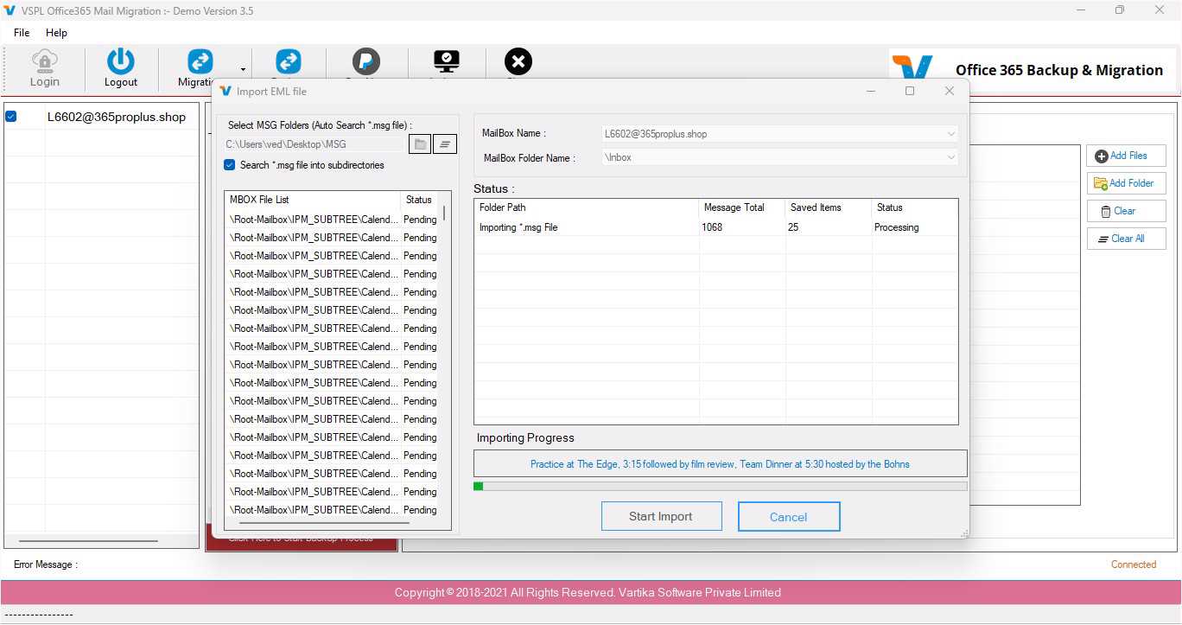Click the Status header in the status table
Viewport: 1182px width, 625px height.
[914, 207]
